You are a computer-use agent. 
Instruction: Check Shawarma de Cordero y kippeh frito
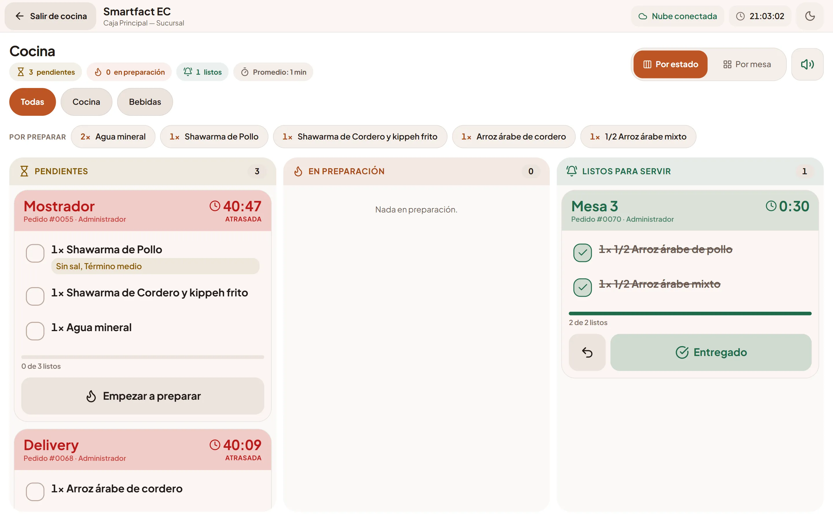35,296
